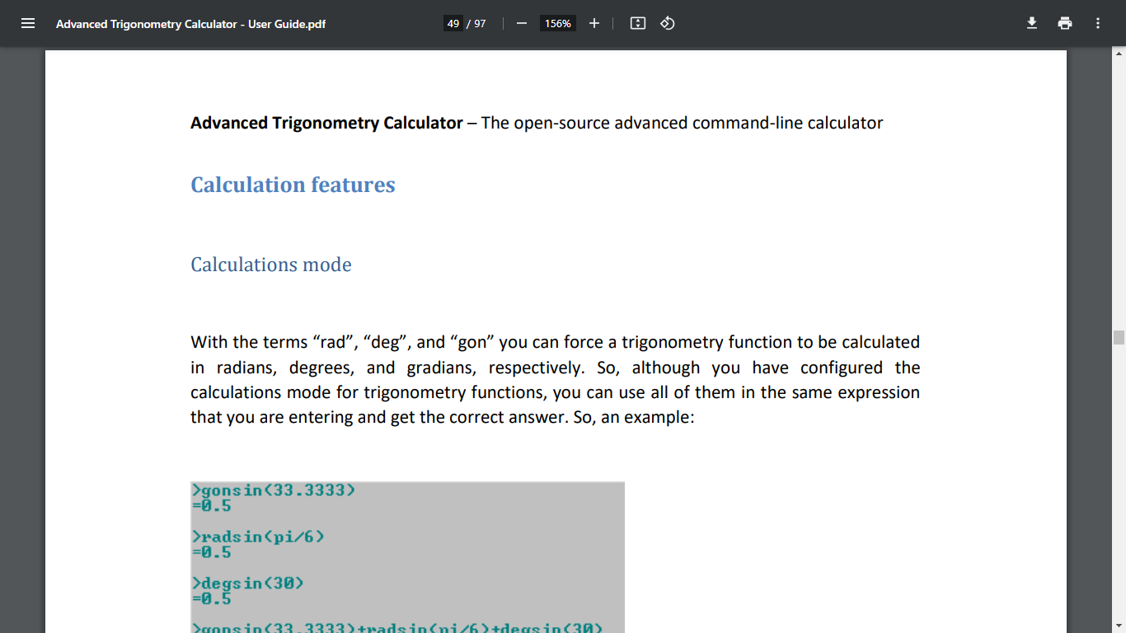The height and width of the screenshot is (633, 1126).
Task: Click the document title in the toolbar
Action: (x=190, y=24)
